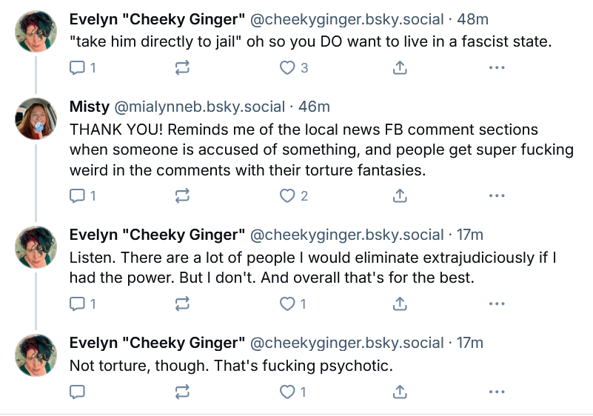Share Misty's post
Viewport: 593px width, 416px height.
click(399, 196)
